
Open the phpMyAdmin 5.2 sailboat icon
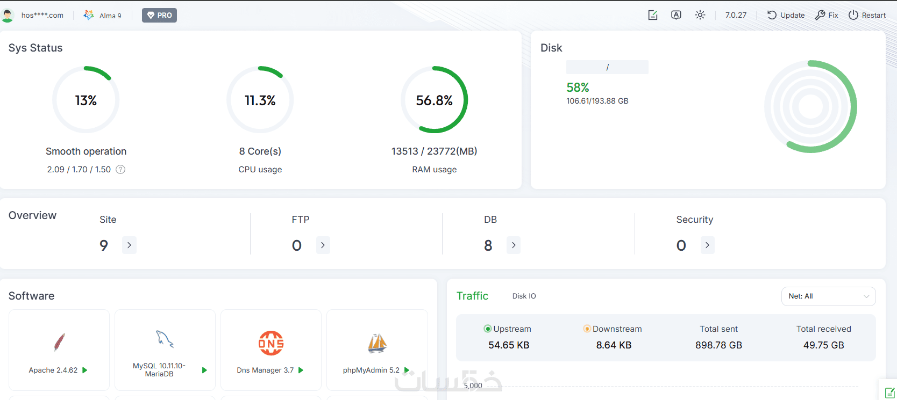(x=377, y=343)
